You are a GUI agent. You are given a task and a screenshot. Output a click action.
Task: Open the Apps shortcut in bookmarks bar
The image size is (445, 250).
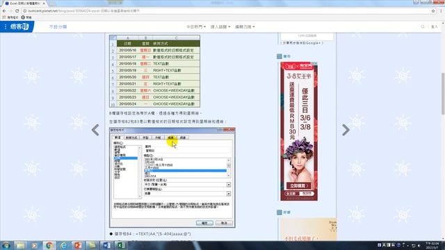(x=11, y=17)
